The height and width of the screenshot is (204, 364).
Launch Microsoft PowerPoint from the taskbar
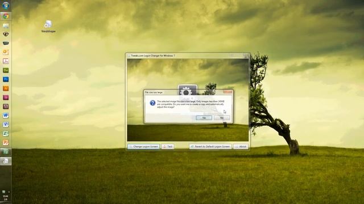point(6,142)
